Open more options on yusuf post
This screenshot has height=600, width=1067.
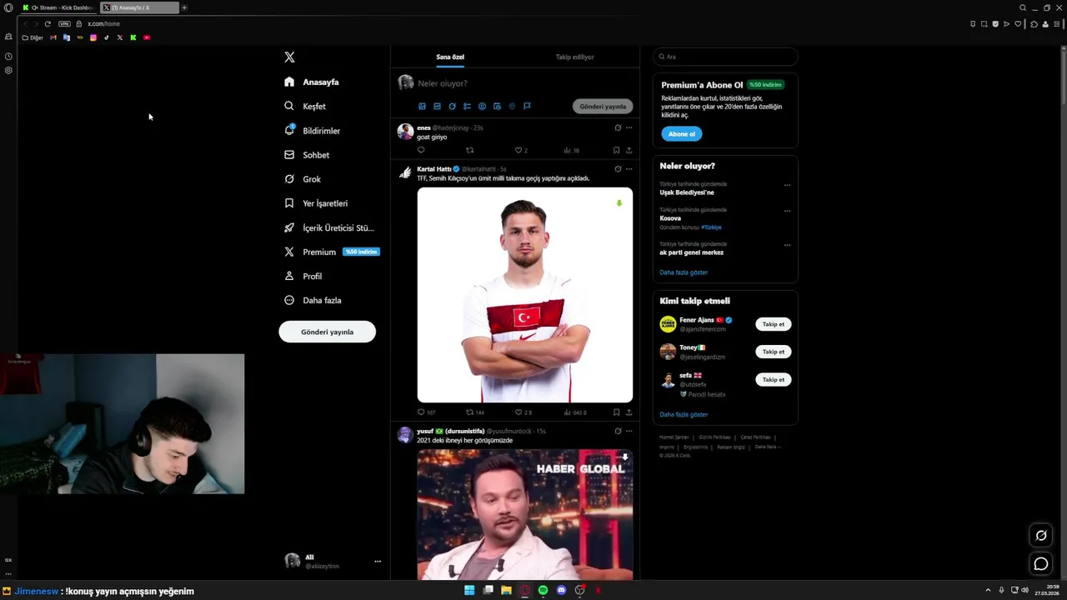click(x=629, y=431)
